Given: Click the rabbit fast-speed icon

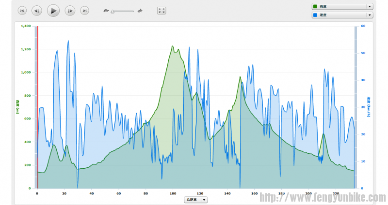Looking at the screenshot, I should (140, 10).
